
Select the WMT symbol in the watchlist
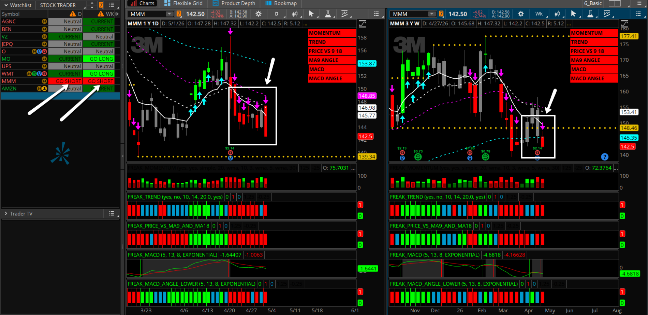pyautogui.click(x=8, y=74)
